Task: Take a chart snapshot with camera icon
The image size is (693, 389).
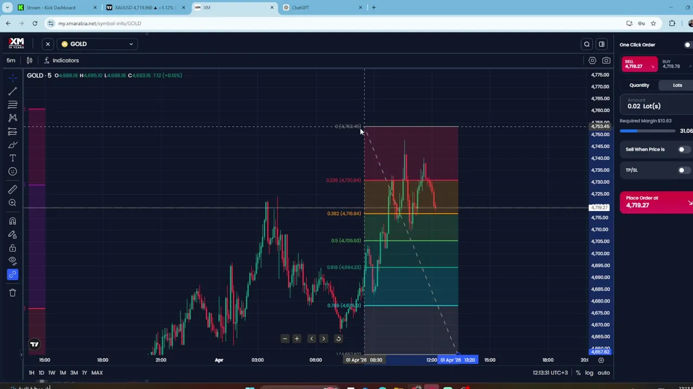Action: tap(606, 61)
